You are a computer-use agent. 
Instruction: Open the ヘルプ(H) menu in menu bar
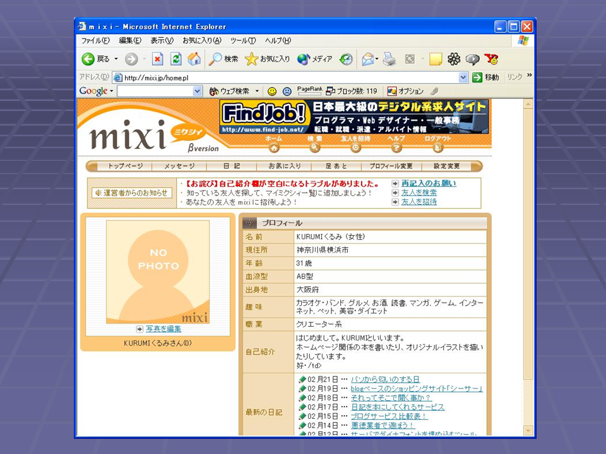point(278,40)
